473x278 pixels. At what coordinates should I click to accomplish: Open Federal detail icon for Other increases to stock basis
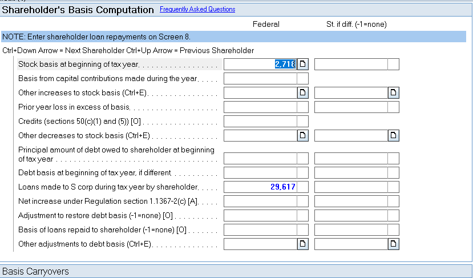[303, 92]
